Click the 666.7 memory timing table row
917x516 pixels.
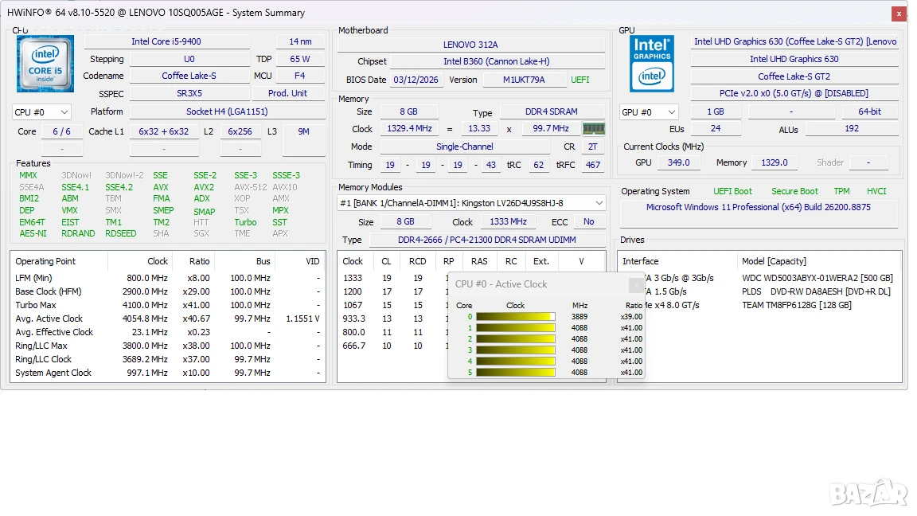(x=393, y=346)
